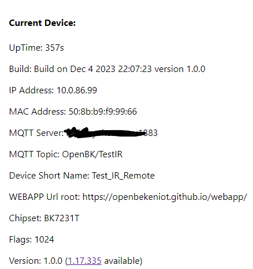Click the Build date line
The height and width of the screenshot is (269, 253).
[107, 69]
